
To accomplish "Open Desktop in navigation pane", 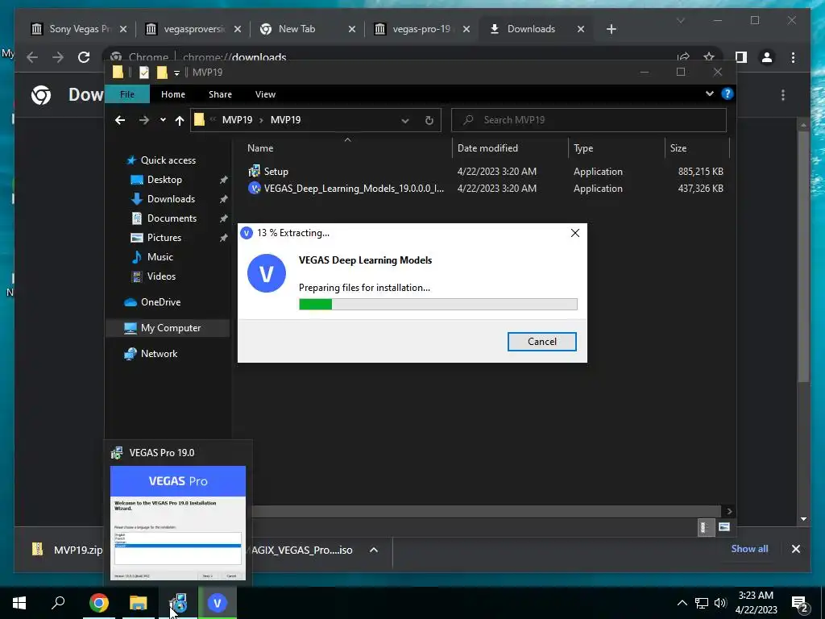I will pos(164,180).
